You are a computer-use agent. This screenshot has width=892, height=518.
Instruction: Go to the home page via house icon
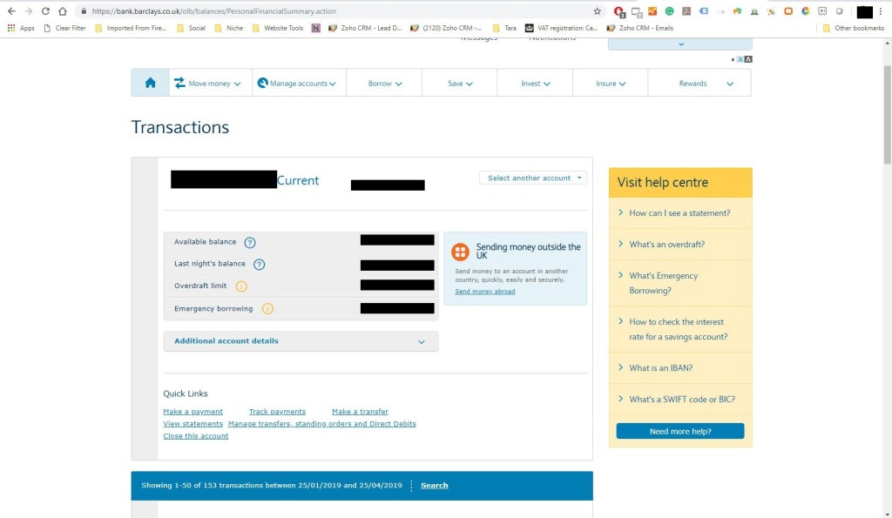point(150,83)
